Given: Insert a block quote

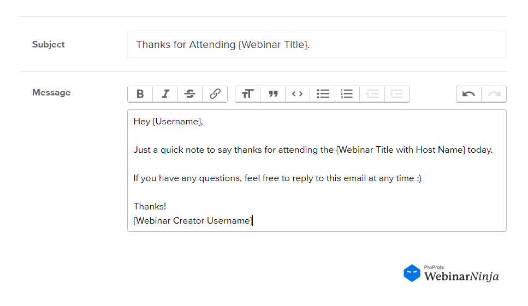Looking at the screenshot, I should coord(273,94).
